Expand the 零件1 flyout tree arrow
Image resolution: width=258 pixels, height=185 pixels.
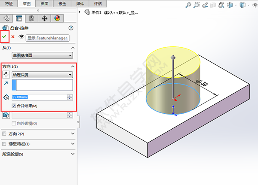pos(80,12)
